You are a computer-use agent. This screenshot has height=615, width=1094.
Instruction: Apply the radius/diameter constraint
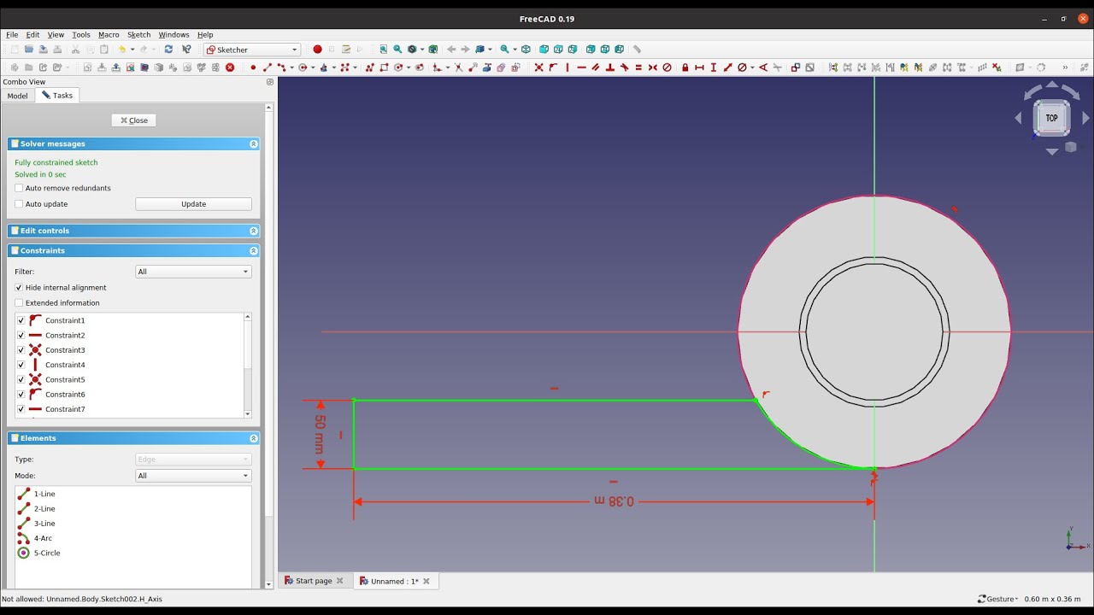coord(742,67)
